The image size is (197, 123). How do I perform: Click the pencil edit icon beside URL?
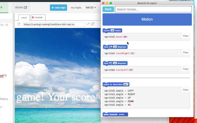tap(88, 24)
